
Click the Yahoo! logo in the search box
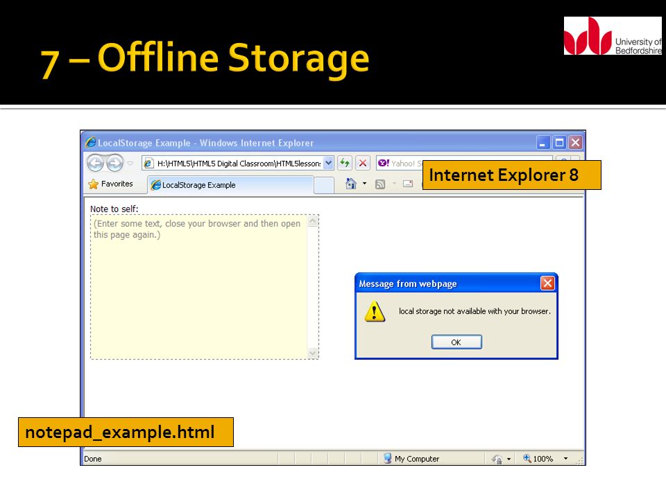coord(384,163)
